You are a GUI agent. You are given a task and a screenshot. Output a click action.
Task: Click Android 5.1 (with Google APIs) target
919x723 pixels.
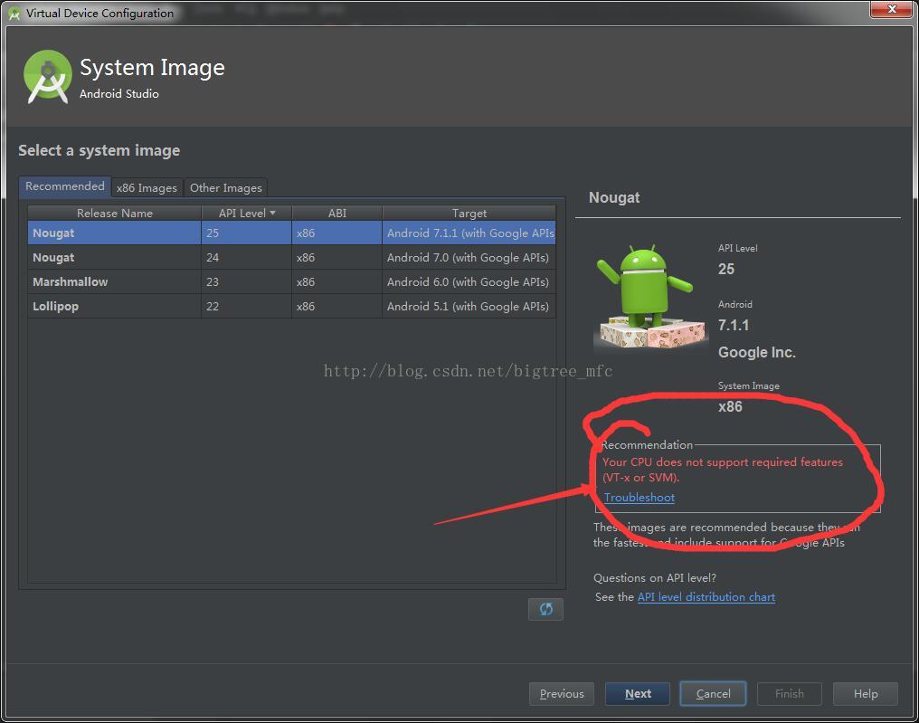[469, 306]
